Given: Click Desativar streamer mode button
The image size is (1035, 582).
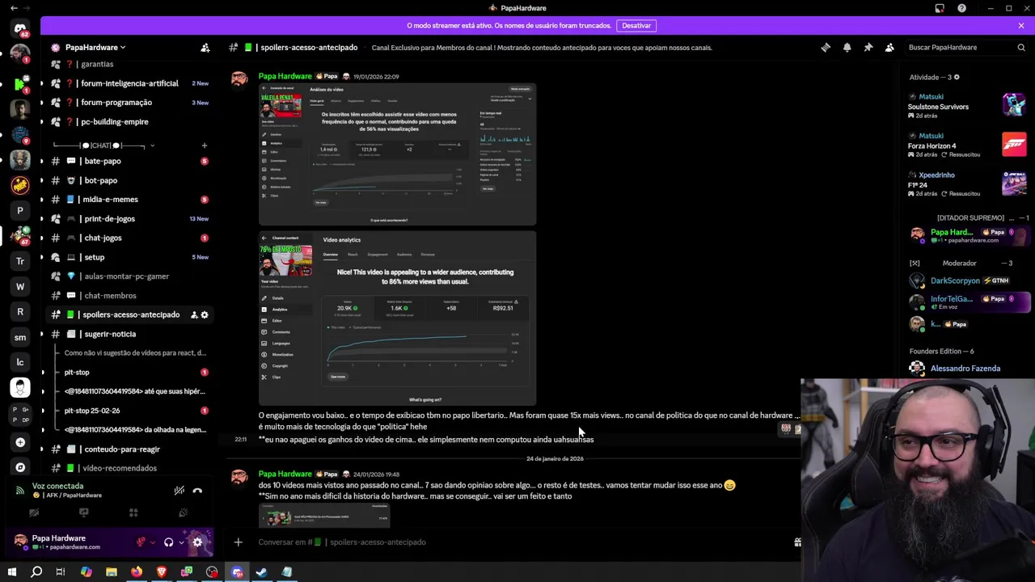Looking at the screenshot, I should click(636, 26).
